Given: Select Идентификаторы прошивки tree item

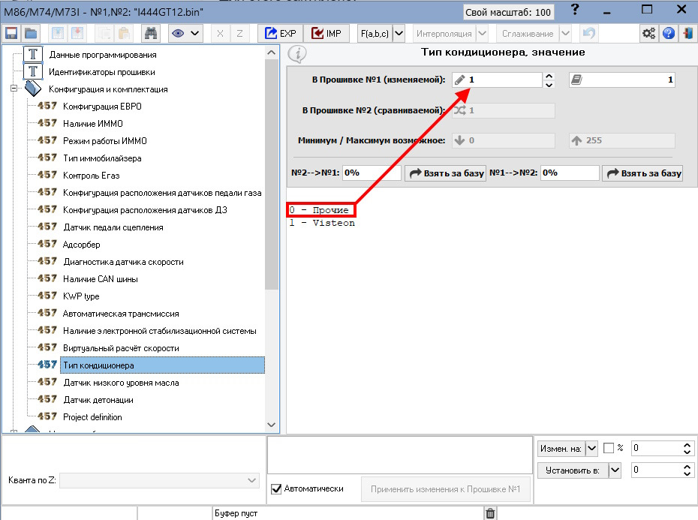Looking at the screenshot, I should coord(102,72).
